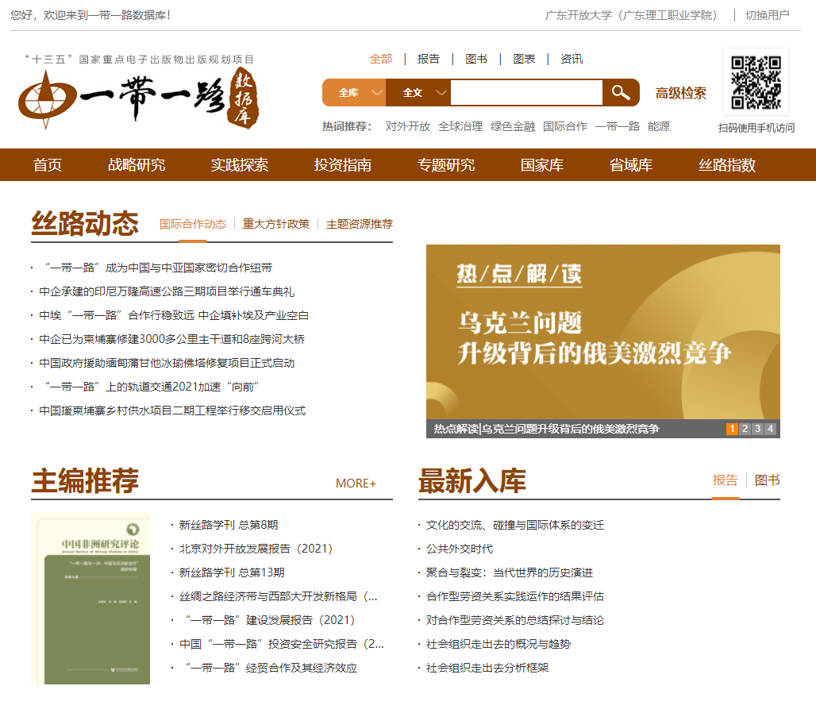Select carousel slide 3

758,429
